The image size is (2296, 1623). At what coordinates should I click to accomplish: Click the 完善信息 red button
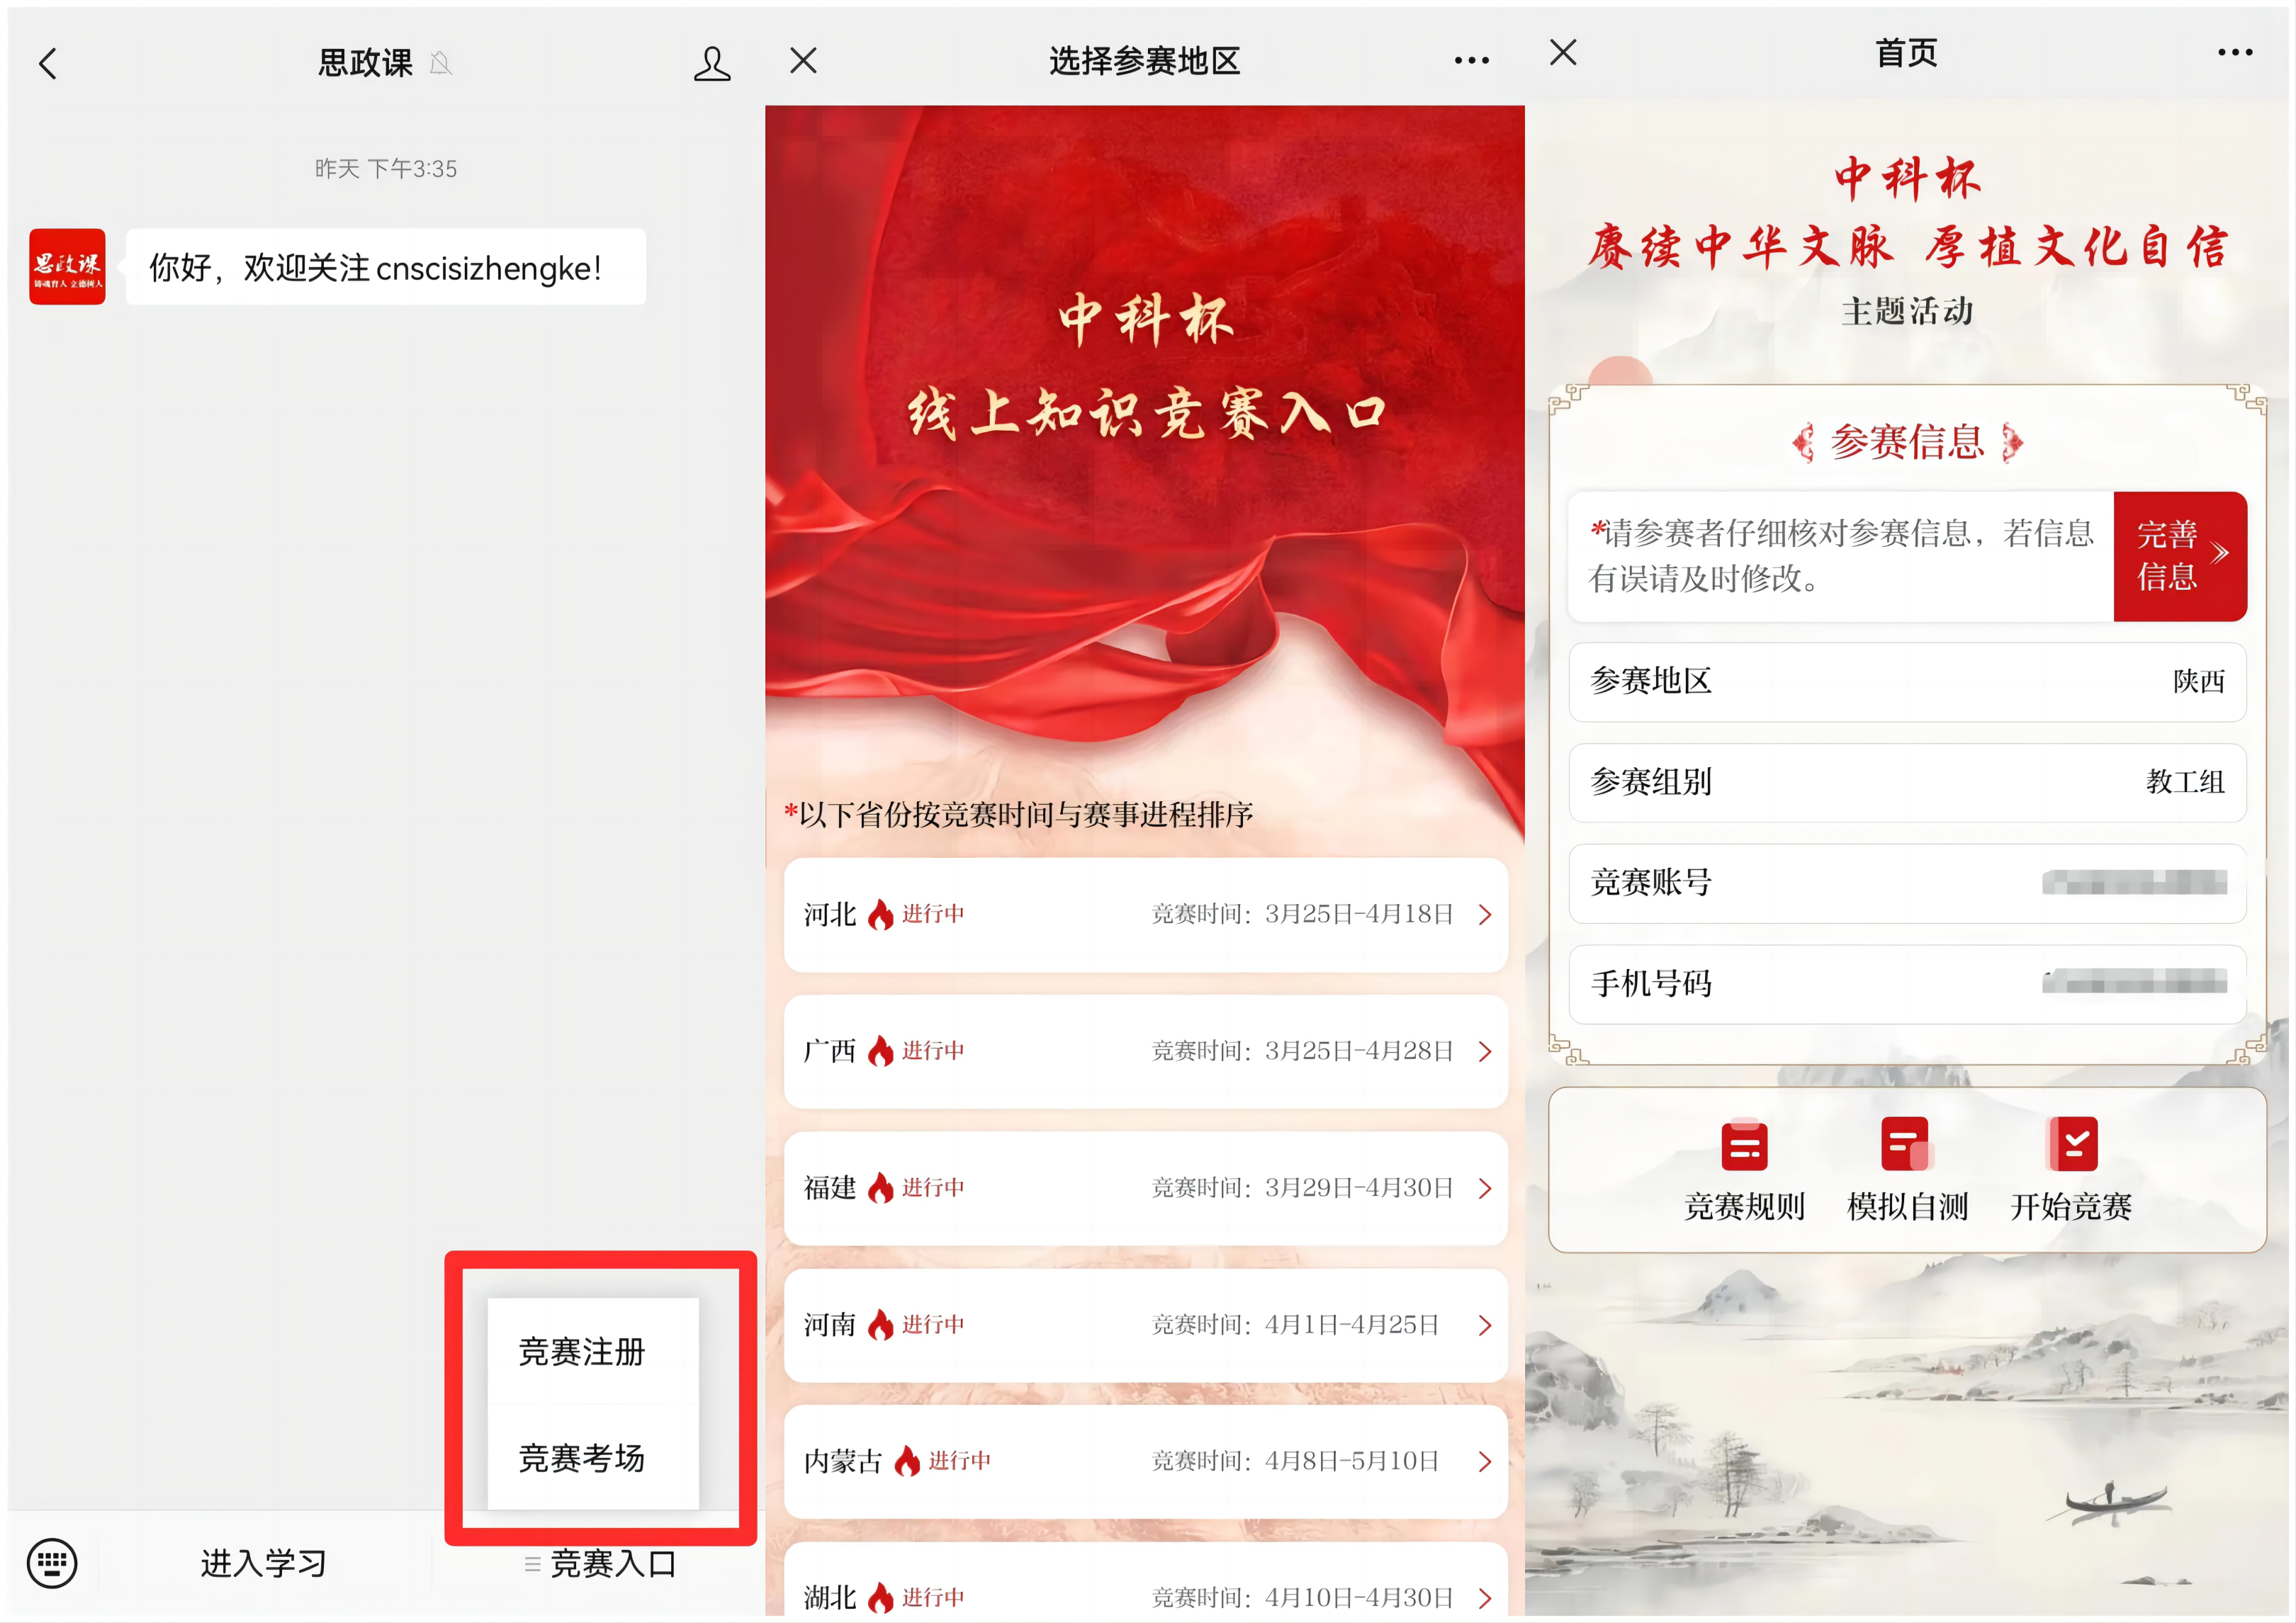(2179, 555)
